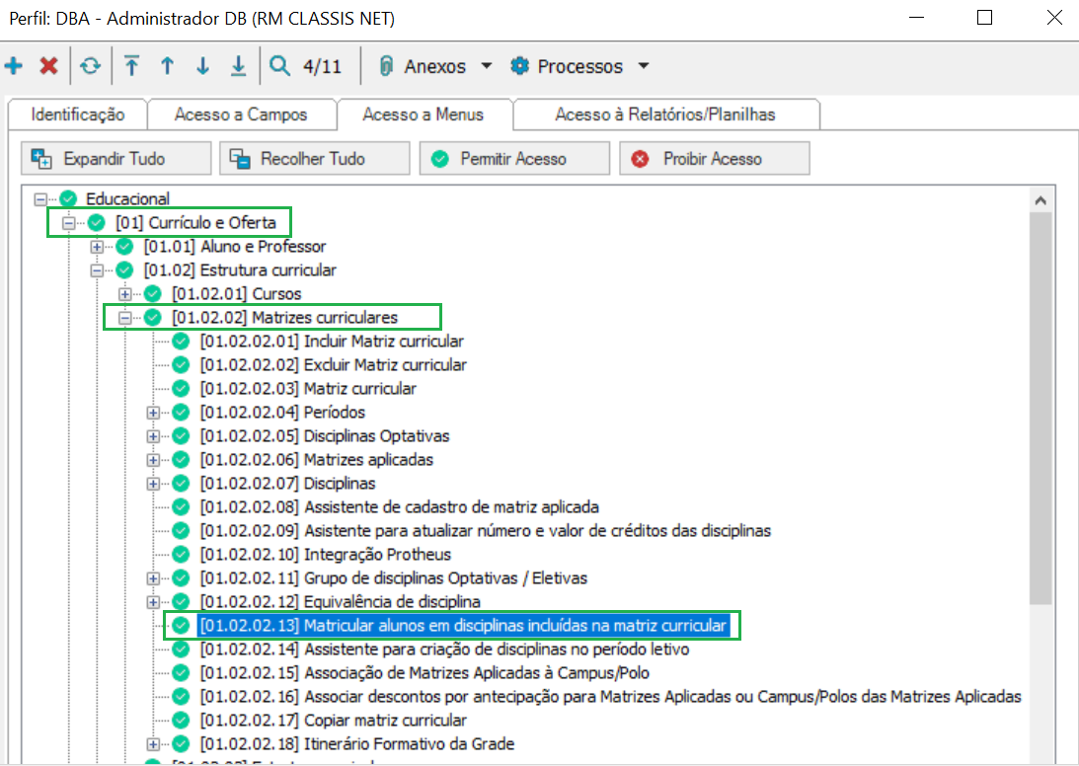This screenshot has width=1079, height=766.
Task: Collapse the Educacional root node
Action: tap(40, 198)
